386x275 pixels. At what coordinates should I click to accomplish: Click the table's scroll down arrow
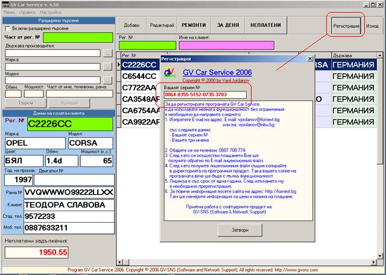[380, 256]
